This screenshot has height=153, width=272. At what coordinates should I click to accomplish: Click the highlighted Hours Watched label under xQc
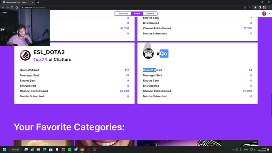(153, 70)
